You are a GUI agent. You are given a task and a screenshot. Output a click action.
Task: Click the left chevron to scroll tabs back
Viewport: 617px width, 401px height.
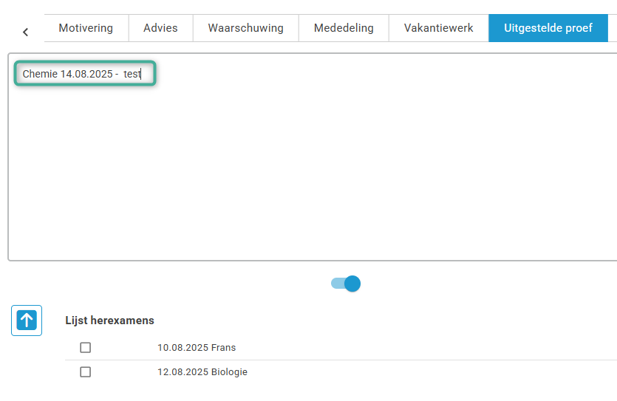pyautogui.click(x=25, y=32)
